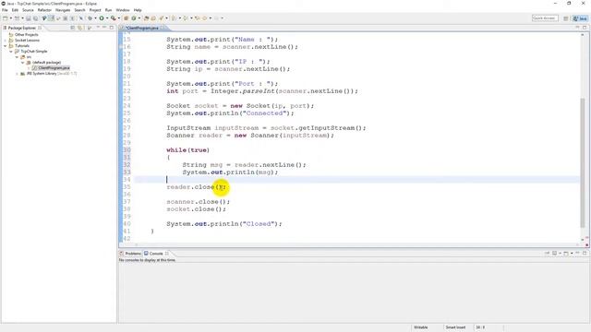Select the src folder
The height and width of the screenshot is (332, 591).
(29, 57)
